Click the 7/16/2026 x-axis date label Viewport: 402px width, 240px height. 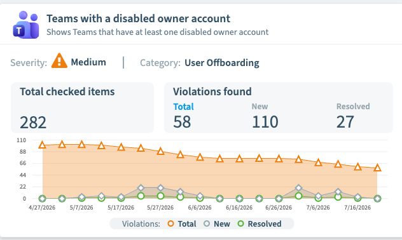tap(357, 208)
